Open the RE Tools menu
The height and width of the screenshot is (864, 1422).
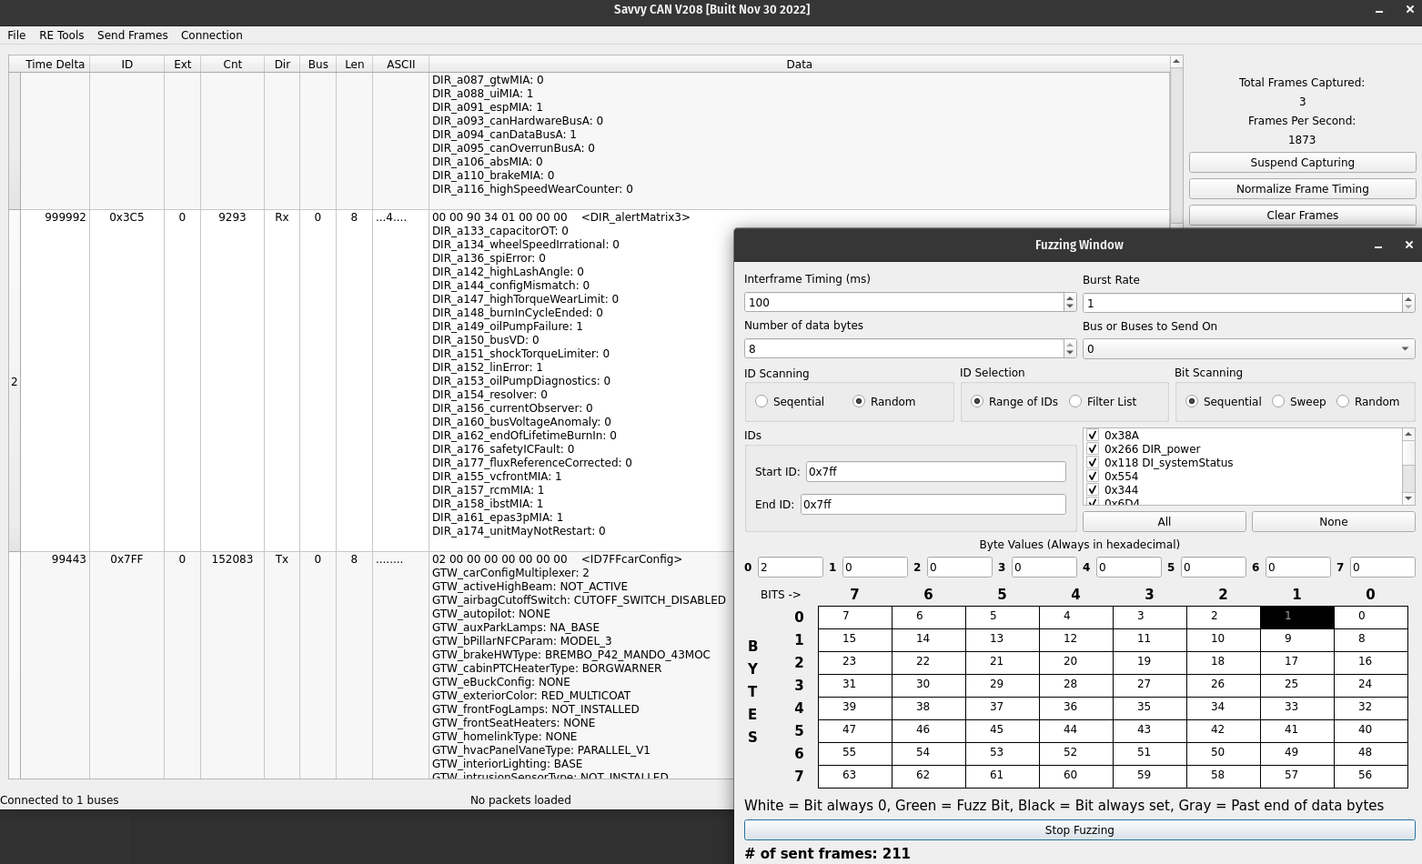61,35
